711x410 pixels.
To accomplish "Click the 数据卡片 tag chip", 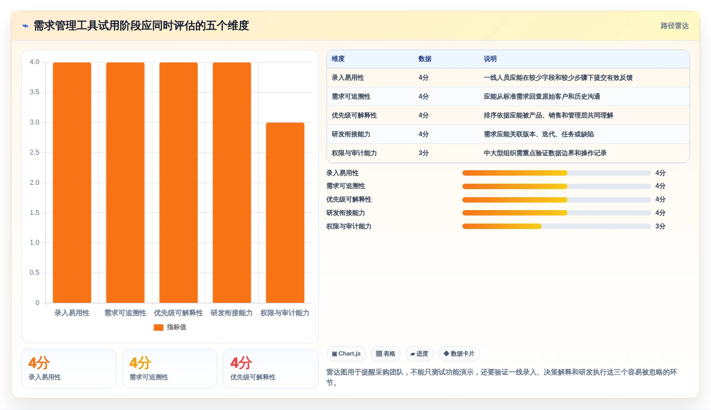I will pyautogui.click(x=459, y=354).
